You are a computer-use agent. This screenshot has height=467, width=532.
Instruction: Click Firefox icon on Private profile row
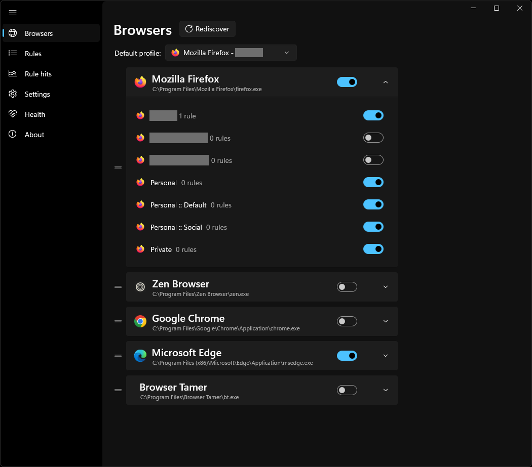point(140,249)
